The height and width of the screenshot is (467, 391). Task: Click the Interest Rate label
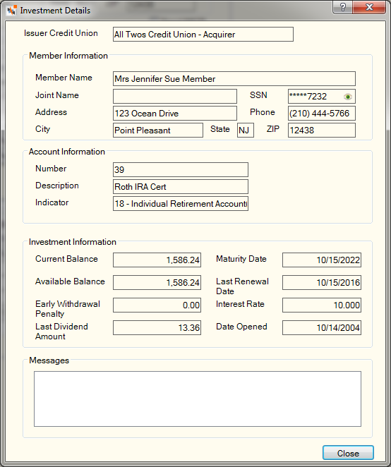pyautogui.click(x=240, y=304)
